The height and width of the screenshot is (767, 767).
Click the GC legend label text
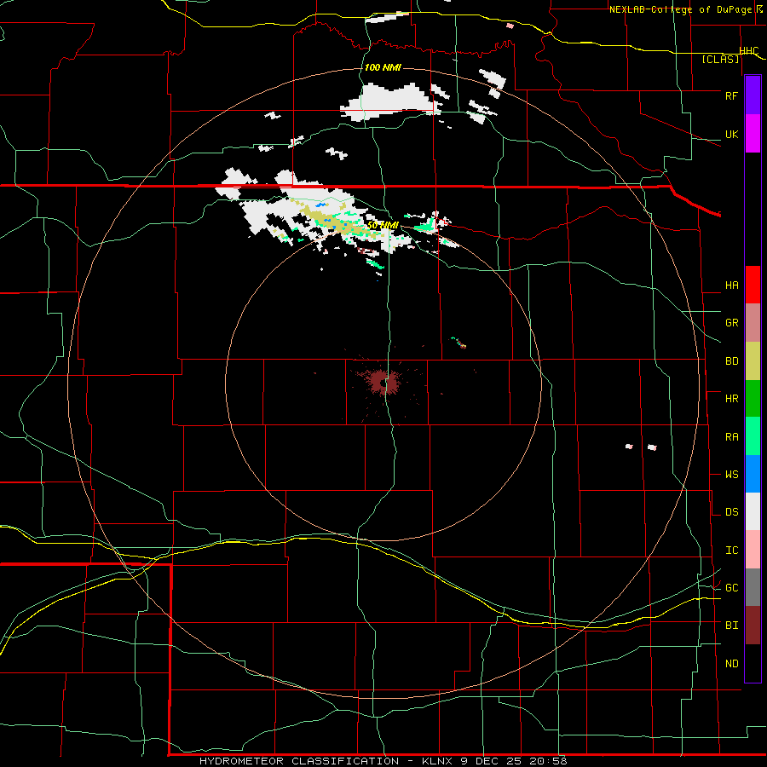[x=731, y=587]
